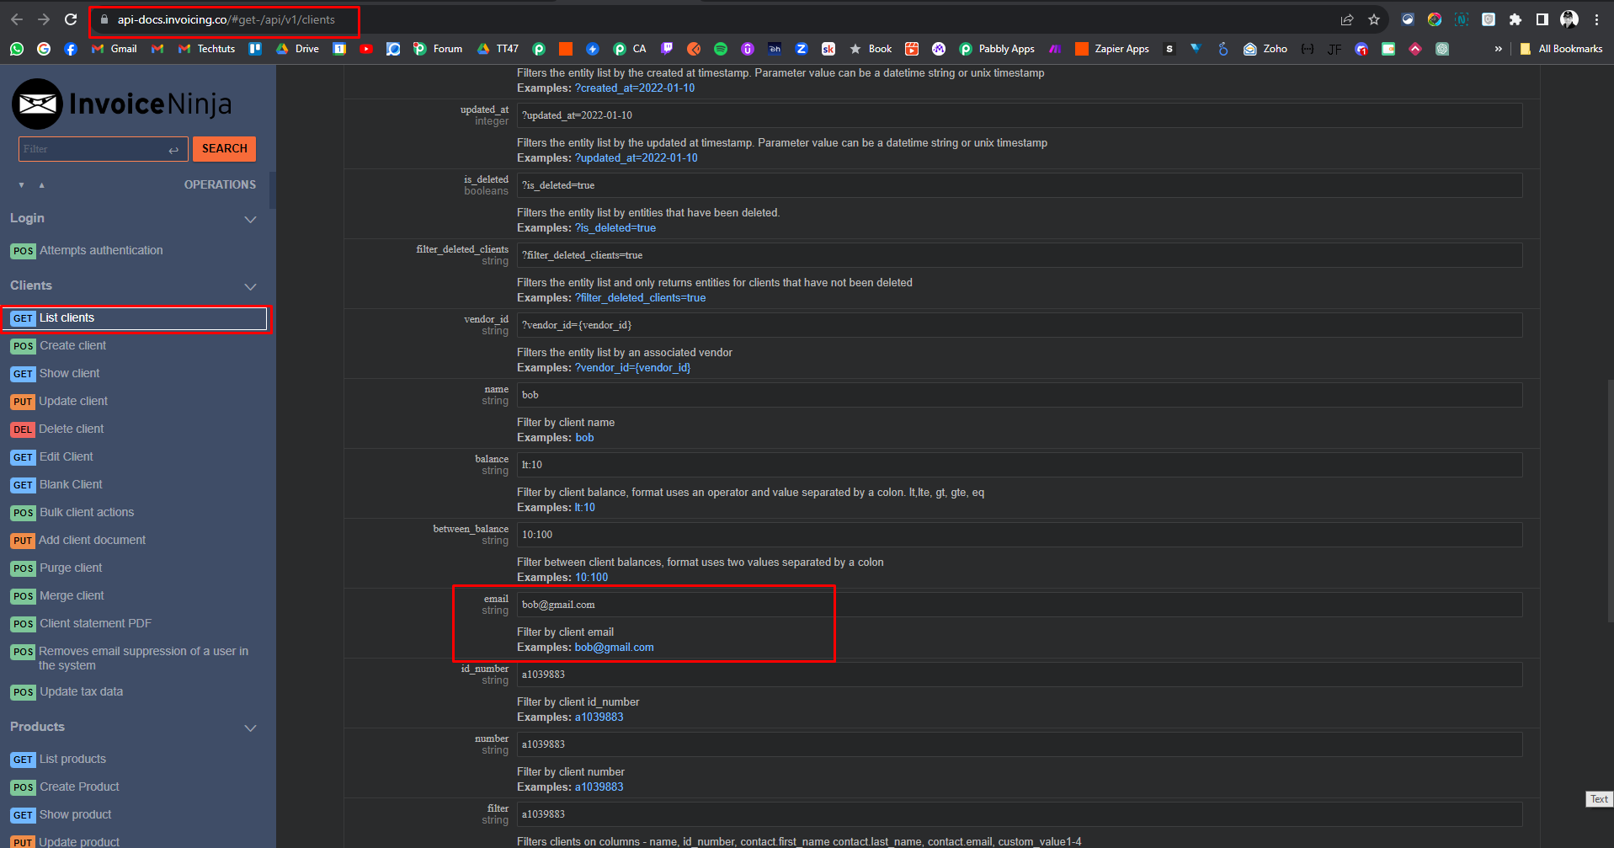The width and height of the screenshot is (1614, 848).
Task: Click the Filter search input
Action: click(x=103, y=149)
